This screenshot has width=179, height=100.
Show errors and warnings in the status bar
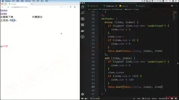tap(85, 99)
